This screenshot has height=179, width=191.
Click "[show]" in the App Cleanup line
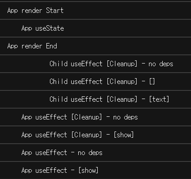click(124, 135)
